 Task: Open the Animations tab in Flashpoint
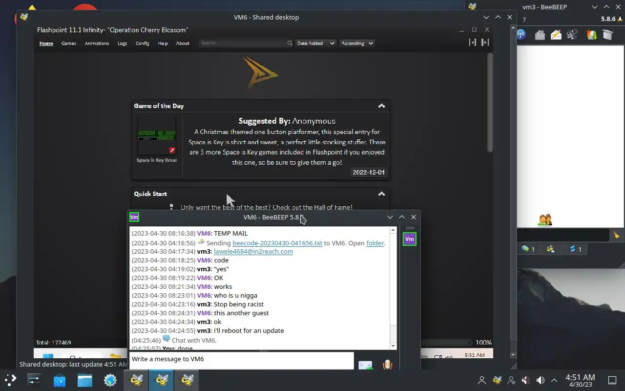tap(97, 43)
